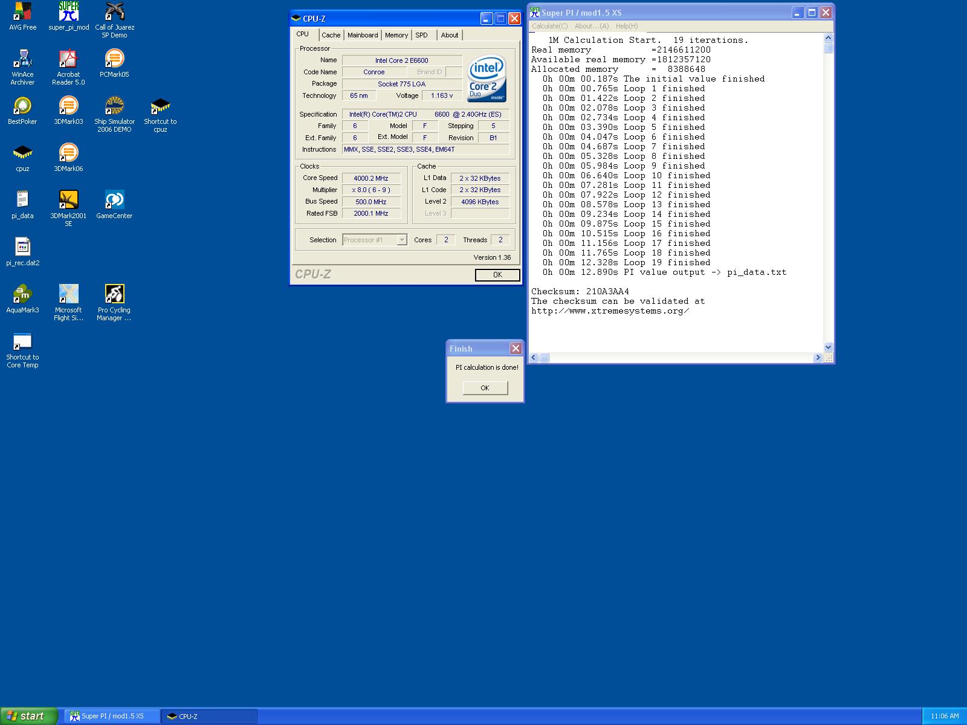
Task: Click the Loop 19 finished line
Action: [x=626, y=262]
